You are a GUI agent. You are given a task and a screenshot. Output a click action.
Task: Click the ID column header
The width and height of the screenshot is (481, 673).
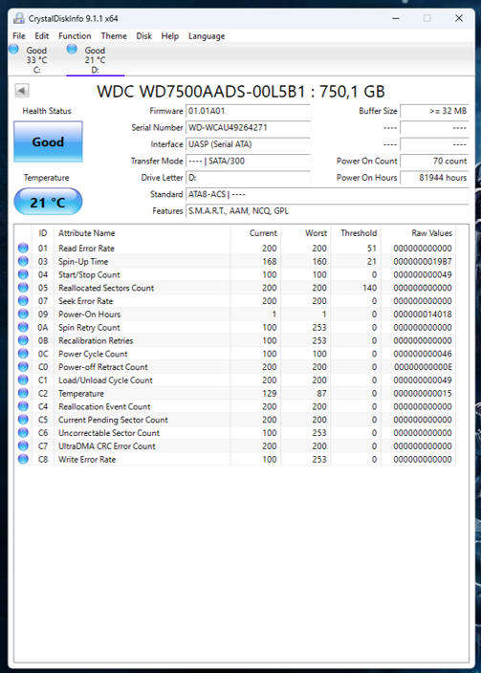[x=42, y=233]
